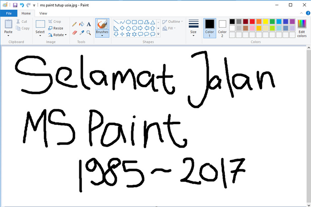Screen dimensions: 311x207
Task: Select the Magnifier tool
Action: coord(89,32)
